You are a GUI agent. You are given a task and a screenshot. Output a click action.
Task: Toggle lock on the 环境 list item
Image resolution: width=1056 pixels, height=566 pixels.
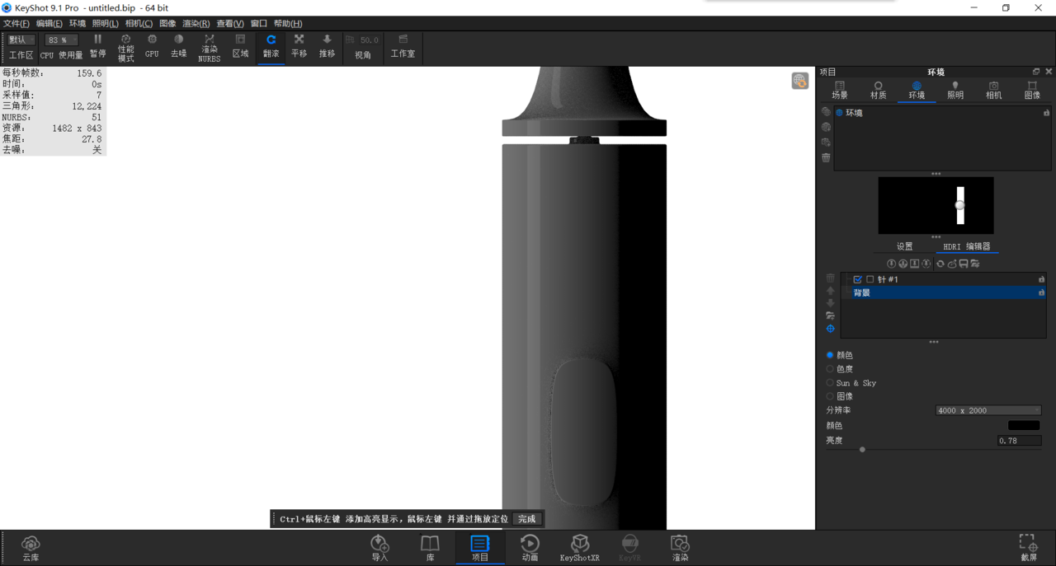coord(1046,113)
